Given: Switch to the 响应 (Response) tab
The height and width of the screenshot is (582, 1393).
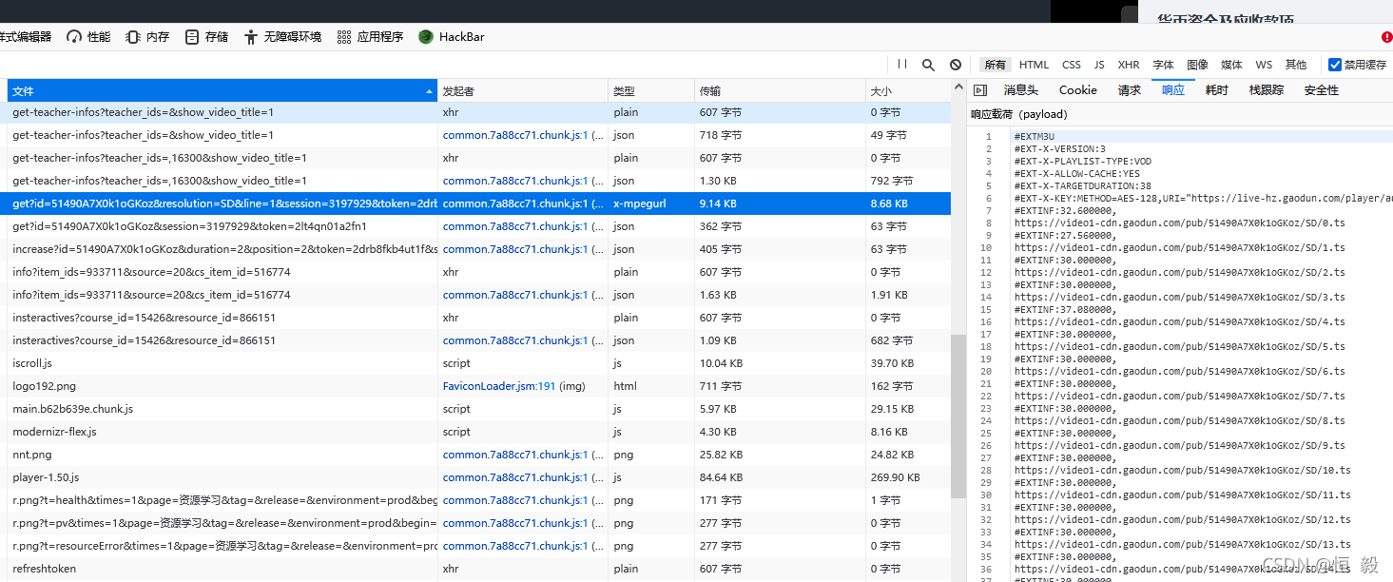Looking at the screenshot, I should tap(1173, 90).
